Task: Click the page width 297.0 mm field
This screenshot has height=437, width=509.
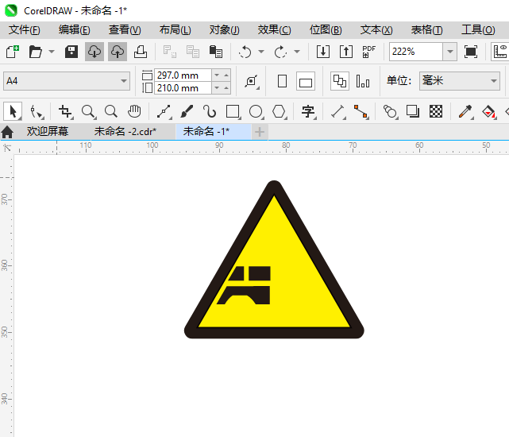Action: [183, 75]
